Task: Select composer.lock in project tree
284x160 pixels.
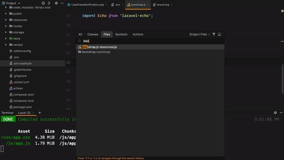Action: point(24,101)
